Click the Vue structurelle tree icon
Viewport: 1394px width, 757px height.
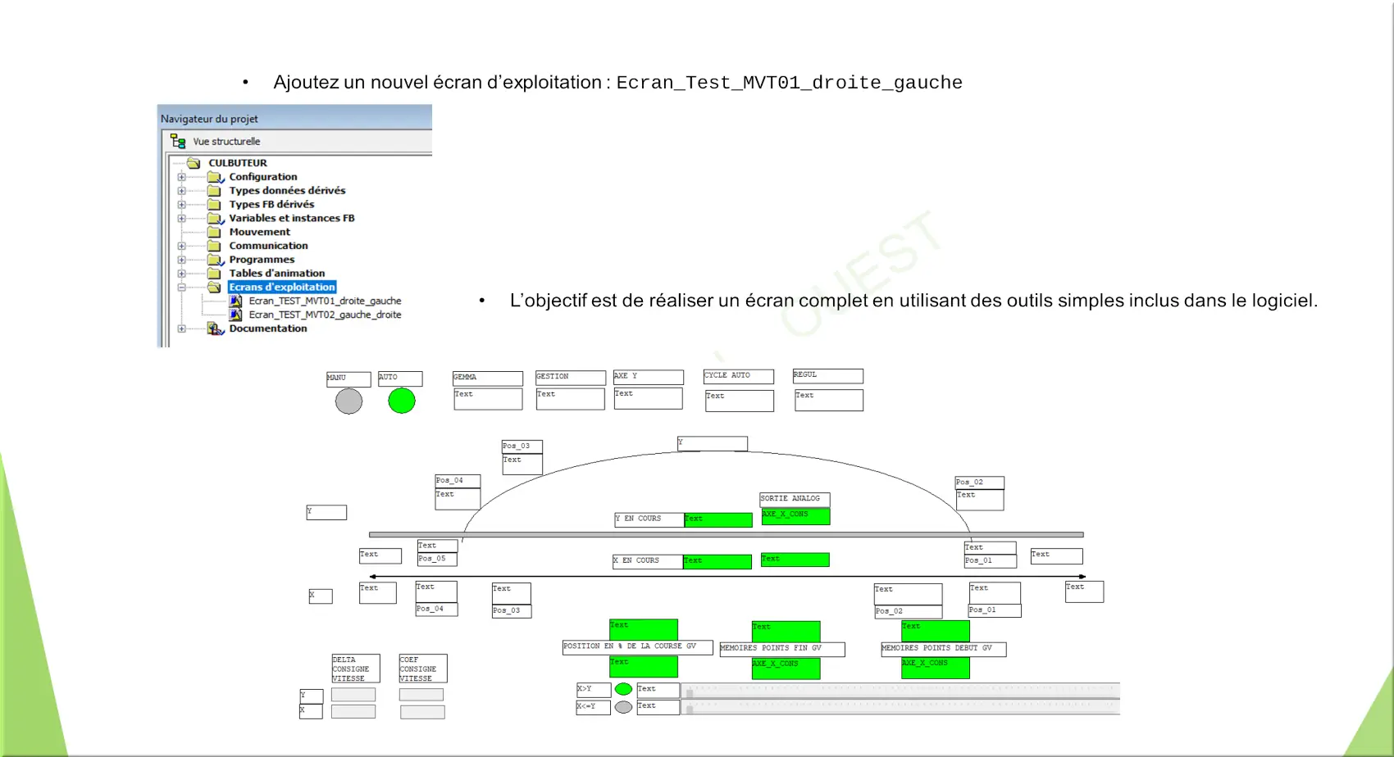click(178, 142)
